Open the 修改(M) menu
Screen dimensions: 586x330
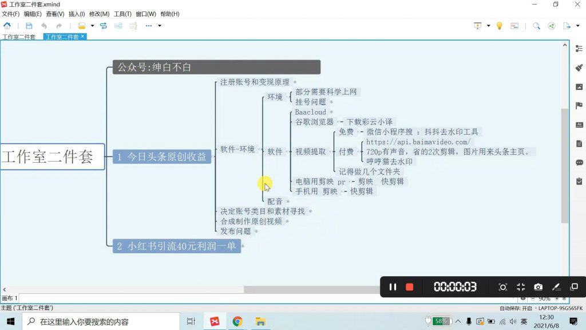coord(99,14)
